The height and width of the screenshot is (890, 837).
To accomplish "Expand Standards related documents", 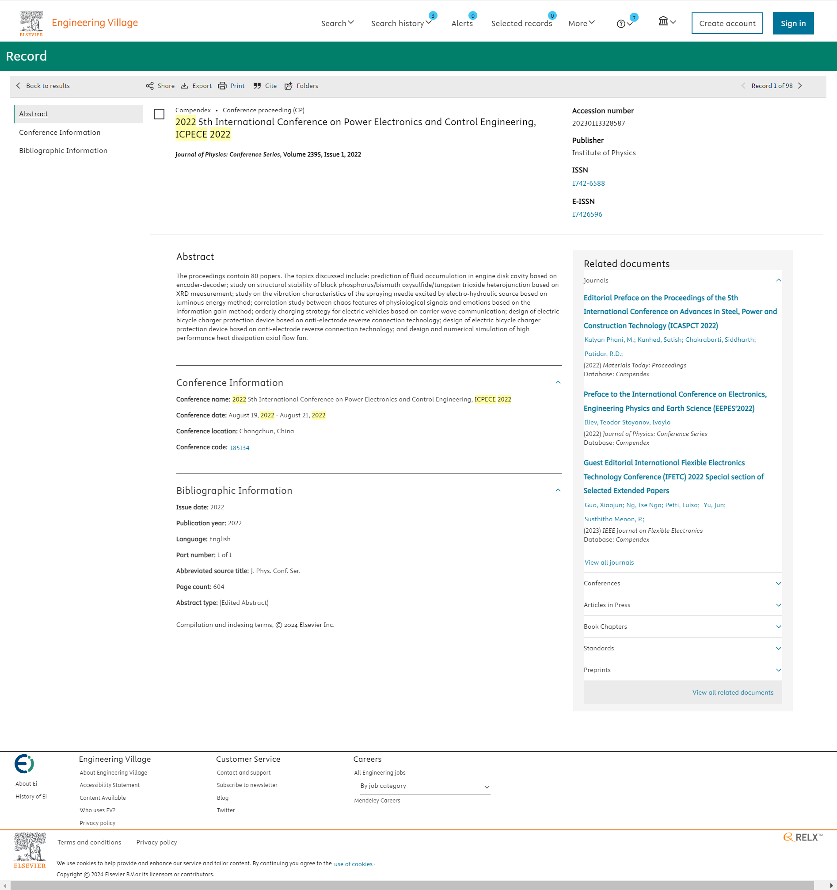I will tap(683, 648).
